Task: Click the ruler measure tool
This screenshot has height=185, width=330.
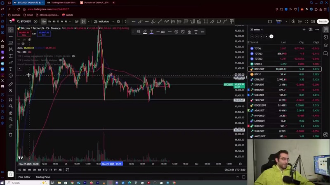Action: pos(11,84)
